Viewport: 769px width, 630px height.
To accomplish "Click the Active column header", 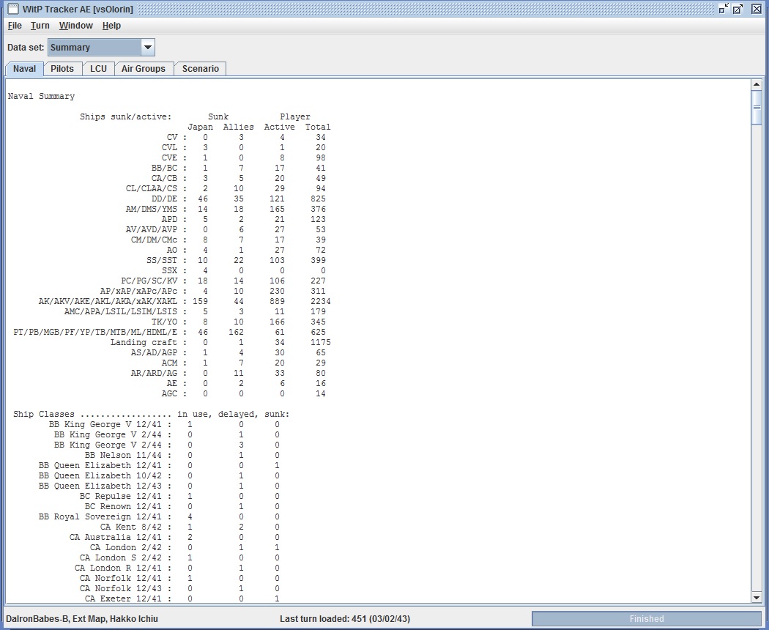I will pyautogui.click(x=280, y=127).
